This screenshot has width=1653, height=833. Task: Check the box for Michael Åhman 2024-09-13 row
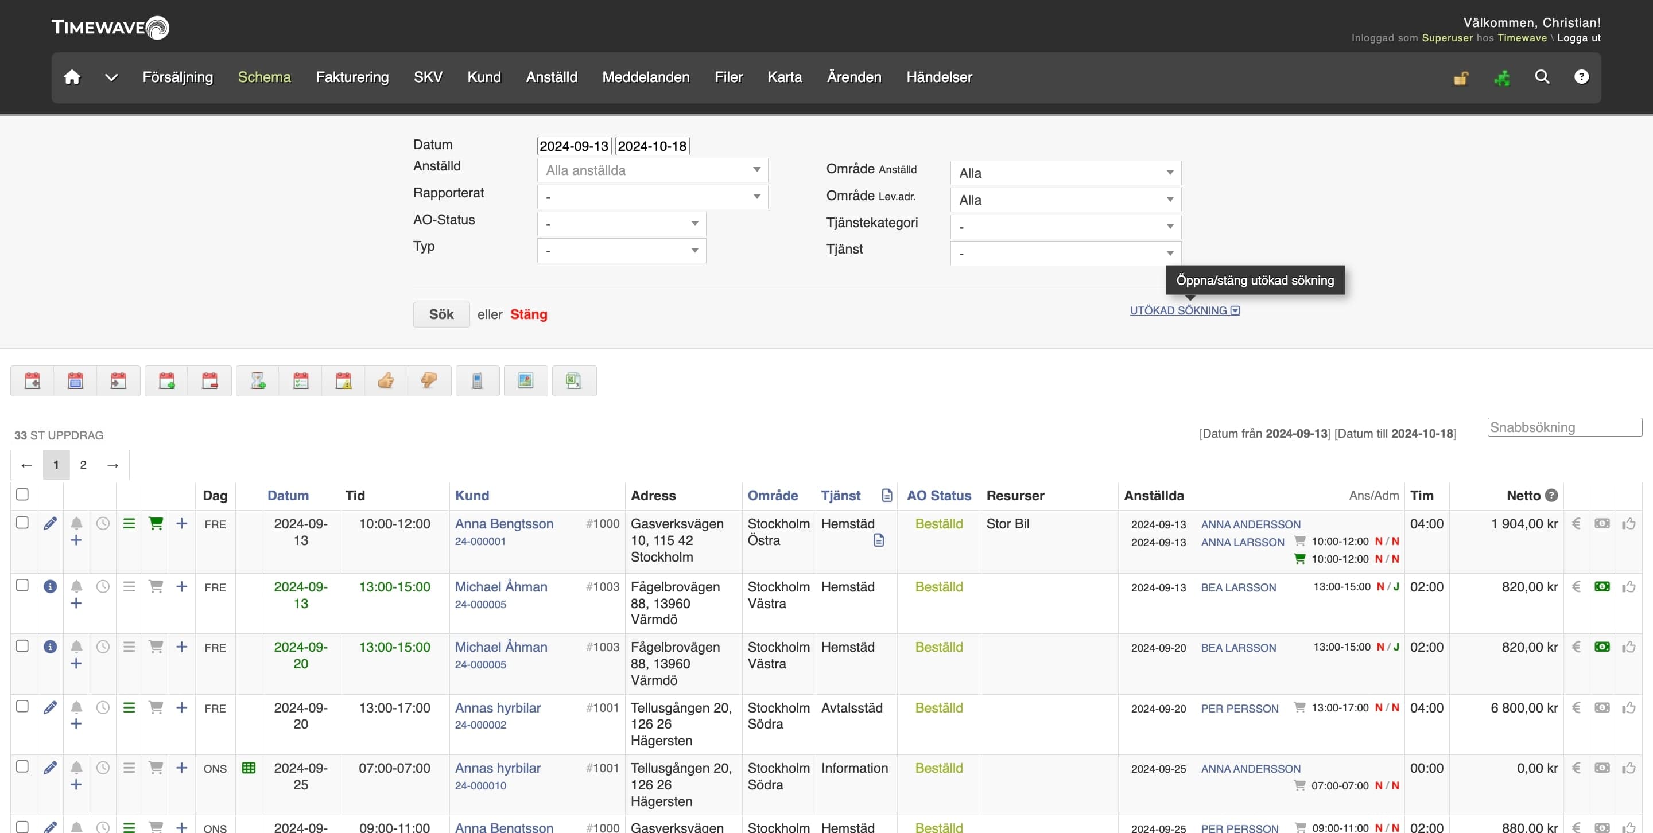click(22, 585)
